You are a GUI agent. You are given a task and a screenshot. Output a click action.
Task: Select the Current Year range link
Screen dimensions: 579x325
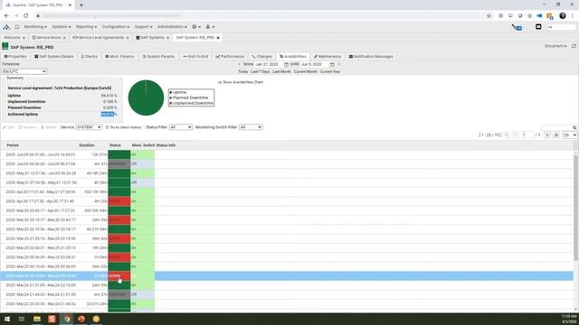pos(329,72)
